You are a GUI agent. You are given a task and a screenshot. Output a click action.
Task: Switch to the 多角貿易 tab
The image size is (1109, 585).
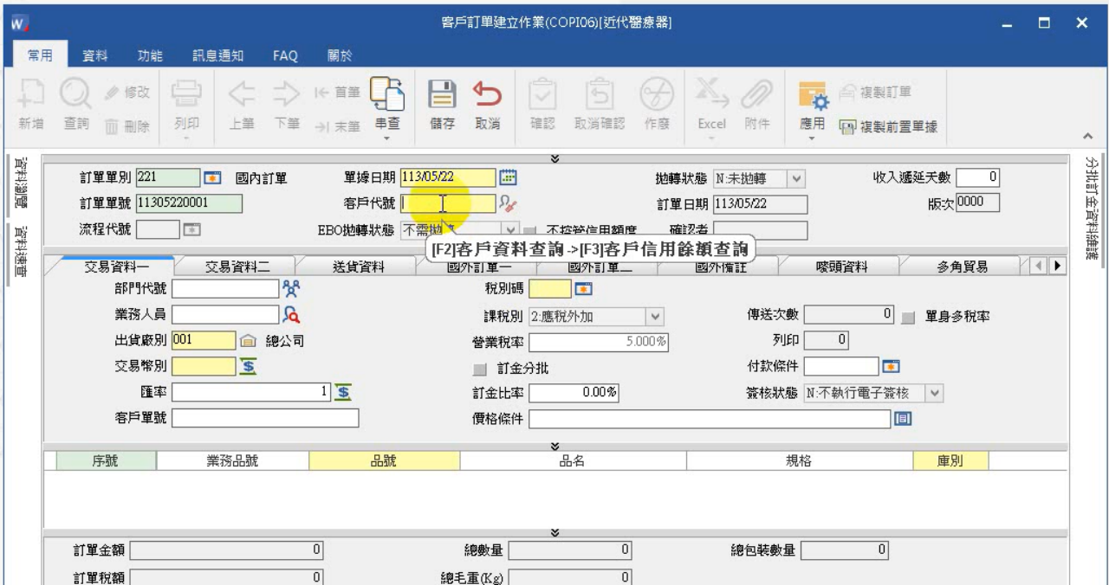960,266
